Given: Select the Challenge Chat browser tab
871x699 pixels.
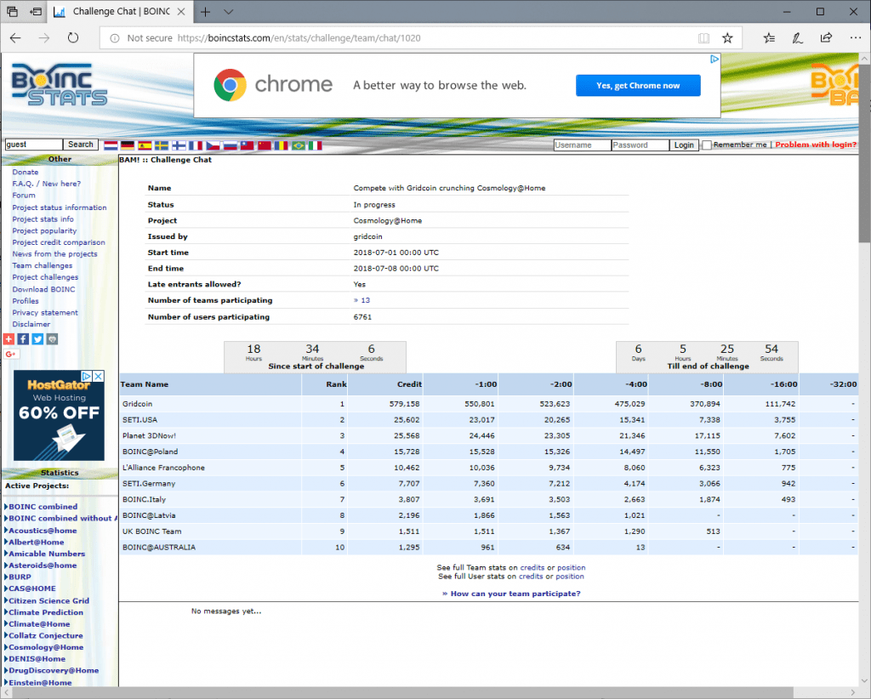Looking at the screenshot, I should [119, 12].
